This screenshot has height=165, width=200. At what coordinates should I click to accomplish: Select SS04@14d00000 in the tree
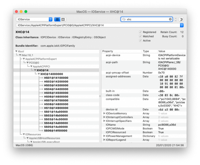pyautogui.click(x=56, y=123)
